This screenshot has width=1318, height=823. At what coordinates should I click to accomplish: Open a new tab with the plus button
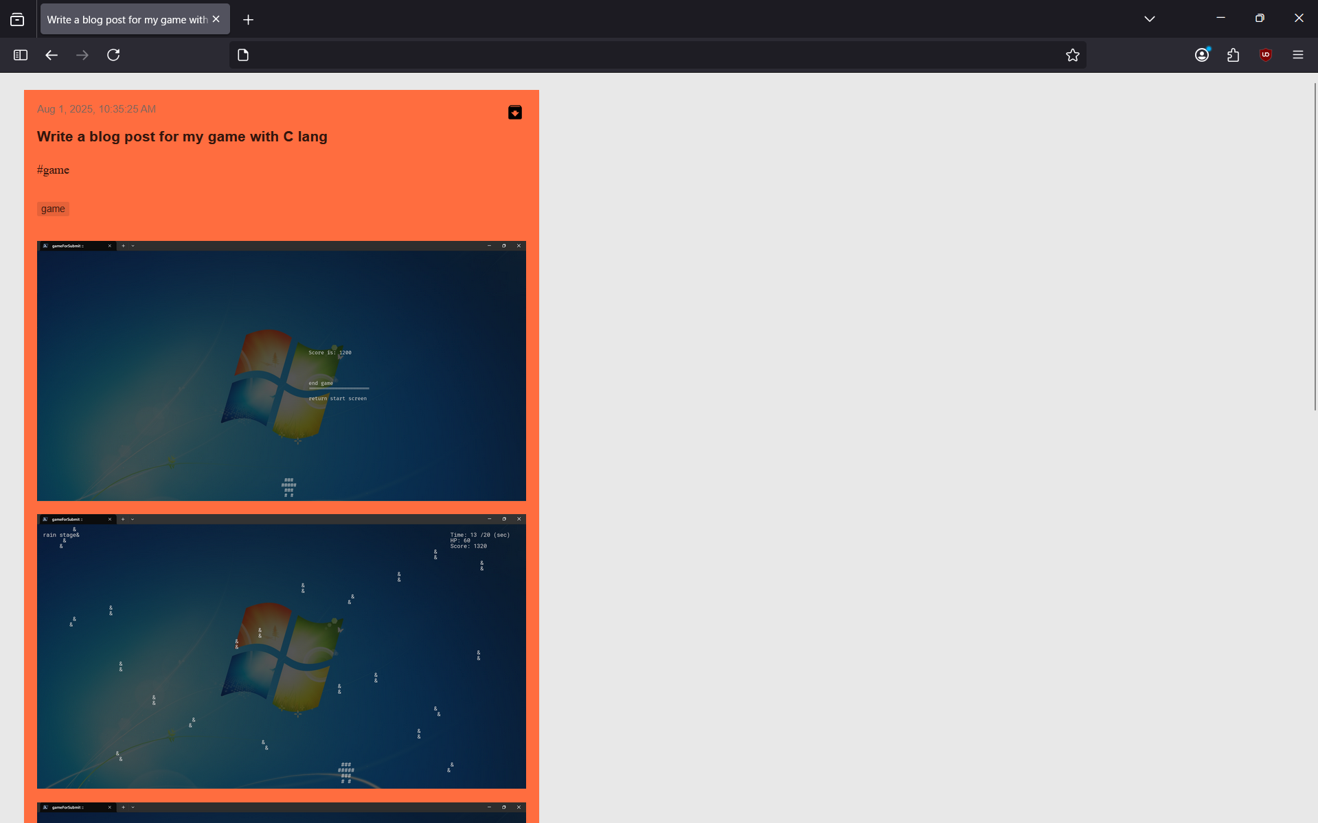[249, 20]
